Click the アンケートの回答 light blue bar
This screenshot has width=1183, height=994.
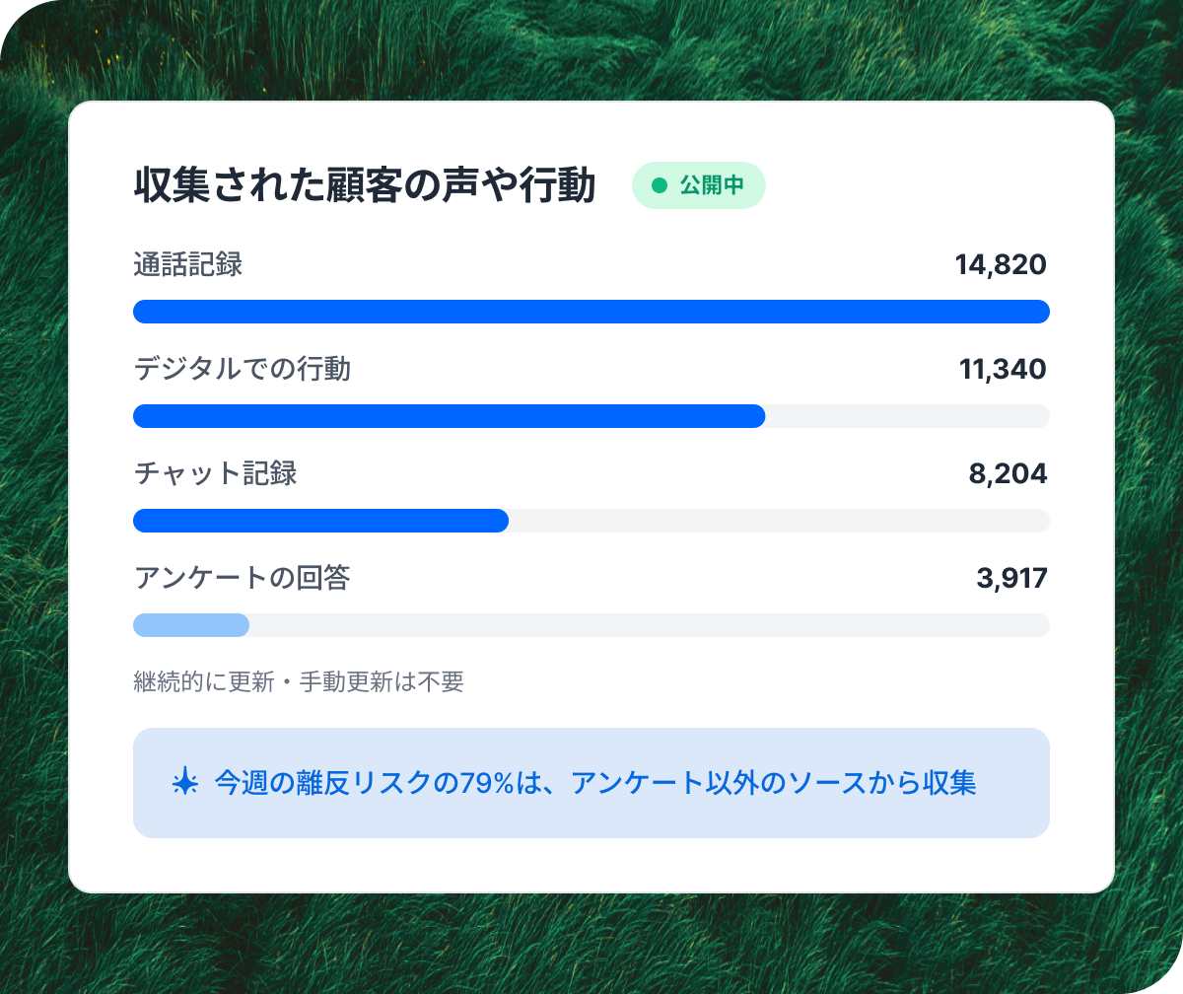pos(191,625)
